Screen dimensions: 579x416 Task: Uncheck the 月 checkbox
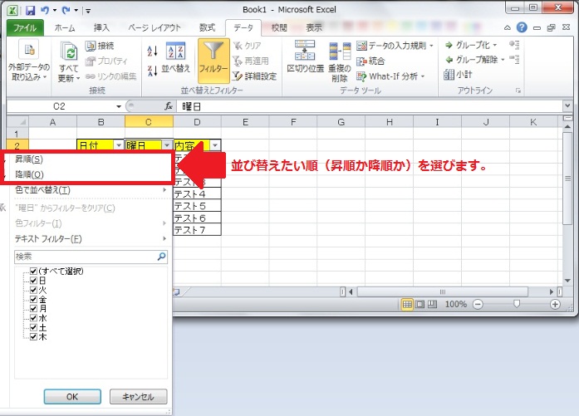33,309
